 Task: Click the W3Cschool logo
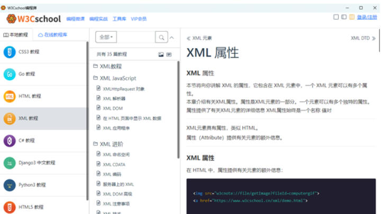pyautogui.click(x=33, y=18)
